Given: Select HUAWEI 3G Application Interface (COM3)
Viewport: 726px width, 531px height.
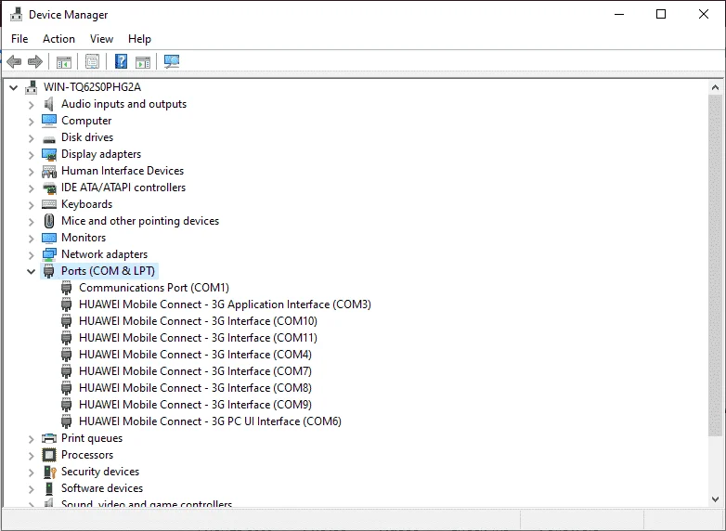Looking at the screenshot, I should 225,304.
